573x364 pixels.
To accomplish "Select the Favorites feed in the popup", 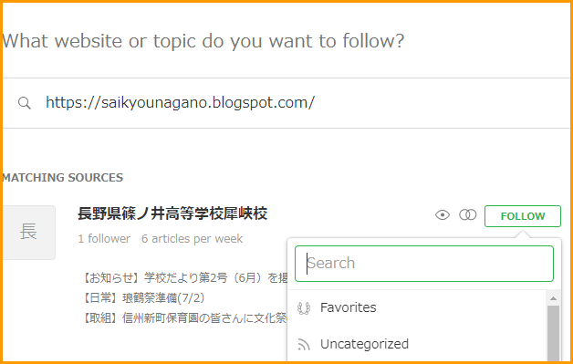I will coord(417,307).
